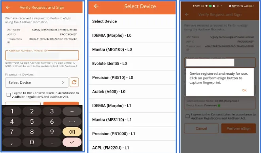Image resolution: width=261 pixels, height=153 pixels.
Task: Choose Mantra (MFS100) - L0 device
Action: tap(132, 49)
